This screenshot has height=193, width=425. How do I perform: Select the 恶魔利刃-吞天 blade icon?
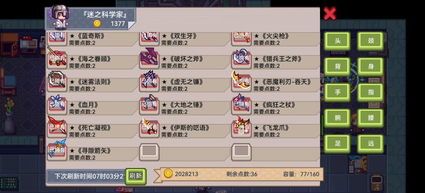point(241,81)
